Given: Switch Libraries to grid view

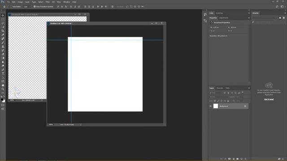Looking at the screenshot, I should tap(280, 18).
